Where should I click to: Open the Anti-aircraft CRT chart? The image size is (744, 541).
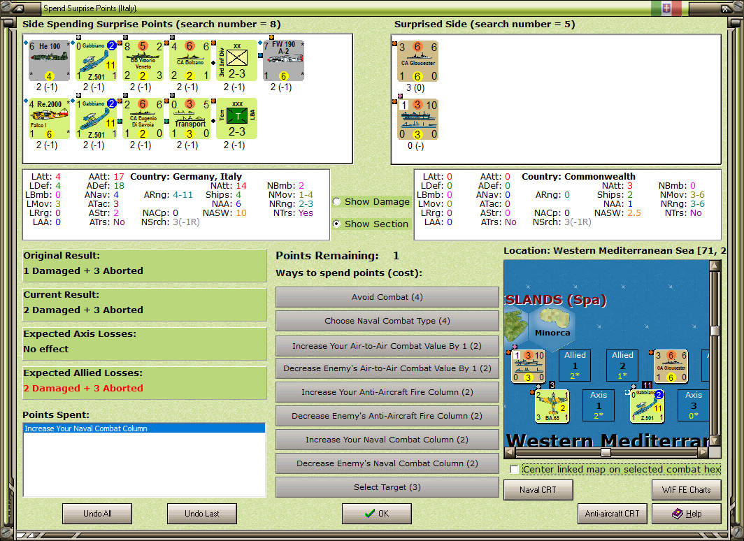click(612, 514)
